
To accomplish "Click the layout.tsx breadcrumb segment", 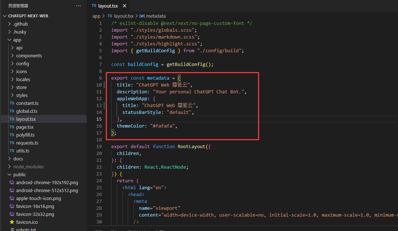I will point(124,16).
